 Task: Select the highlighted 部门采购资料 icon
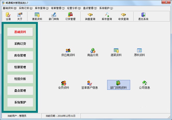119,85
